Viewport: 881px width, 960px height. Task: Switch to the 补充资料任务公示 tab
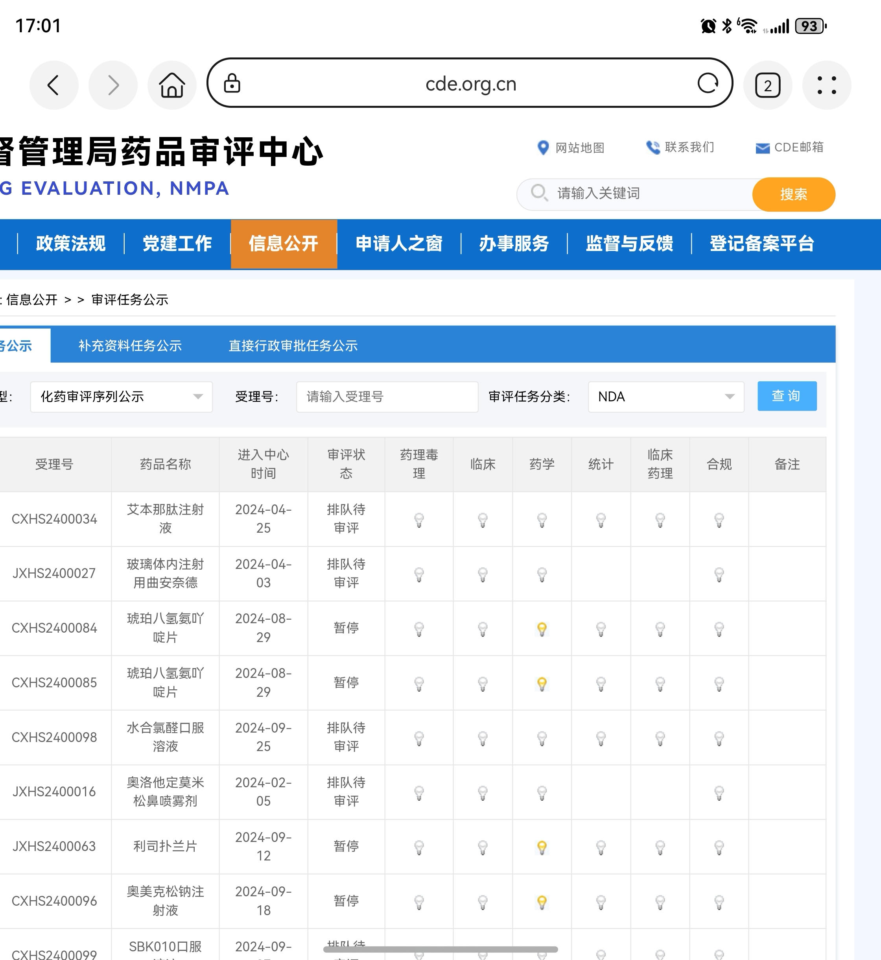130,345
